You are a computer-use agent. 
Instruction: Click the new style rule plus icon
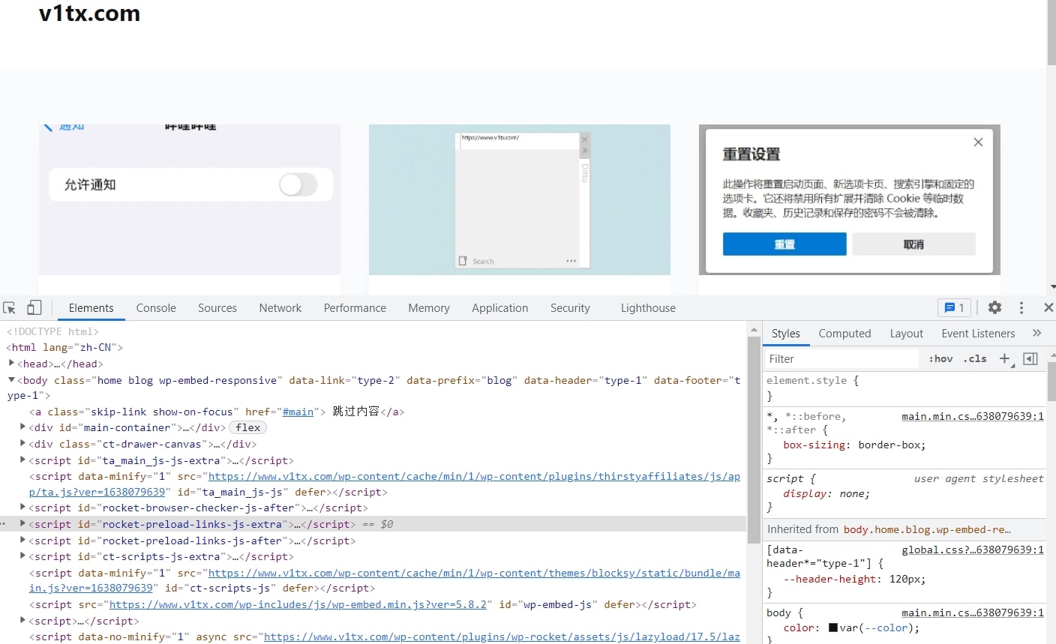(x=1005, y=358)
